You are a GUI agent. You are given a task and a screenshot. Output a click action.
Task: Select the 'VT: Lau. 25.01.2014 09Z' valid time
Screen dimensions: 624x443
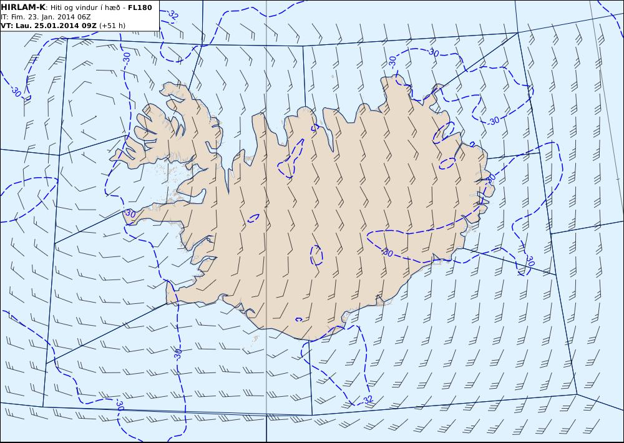pyautogui.click(x=49, y=26)
